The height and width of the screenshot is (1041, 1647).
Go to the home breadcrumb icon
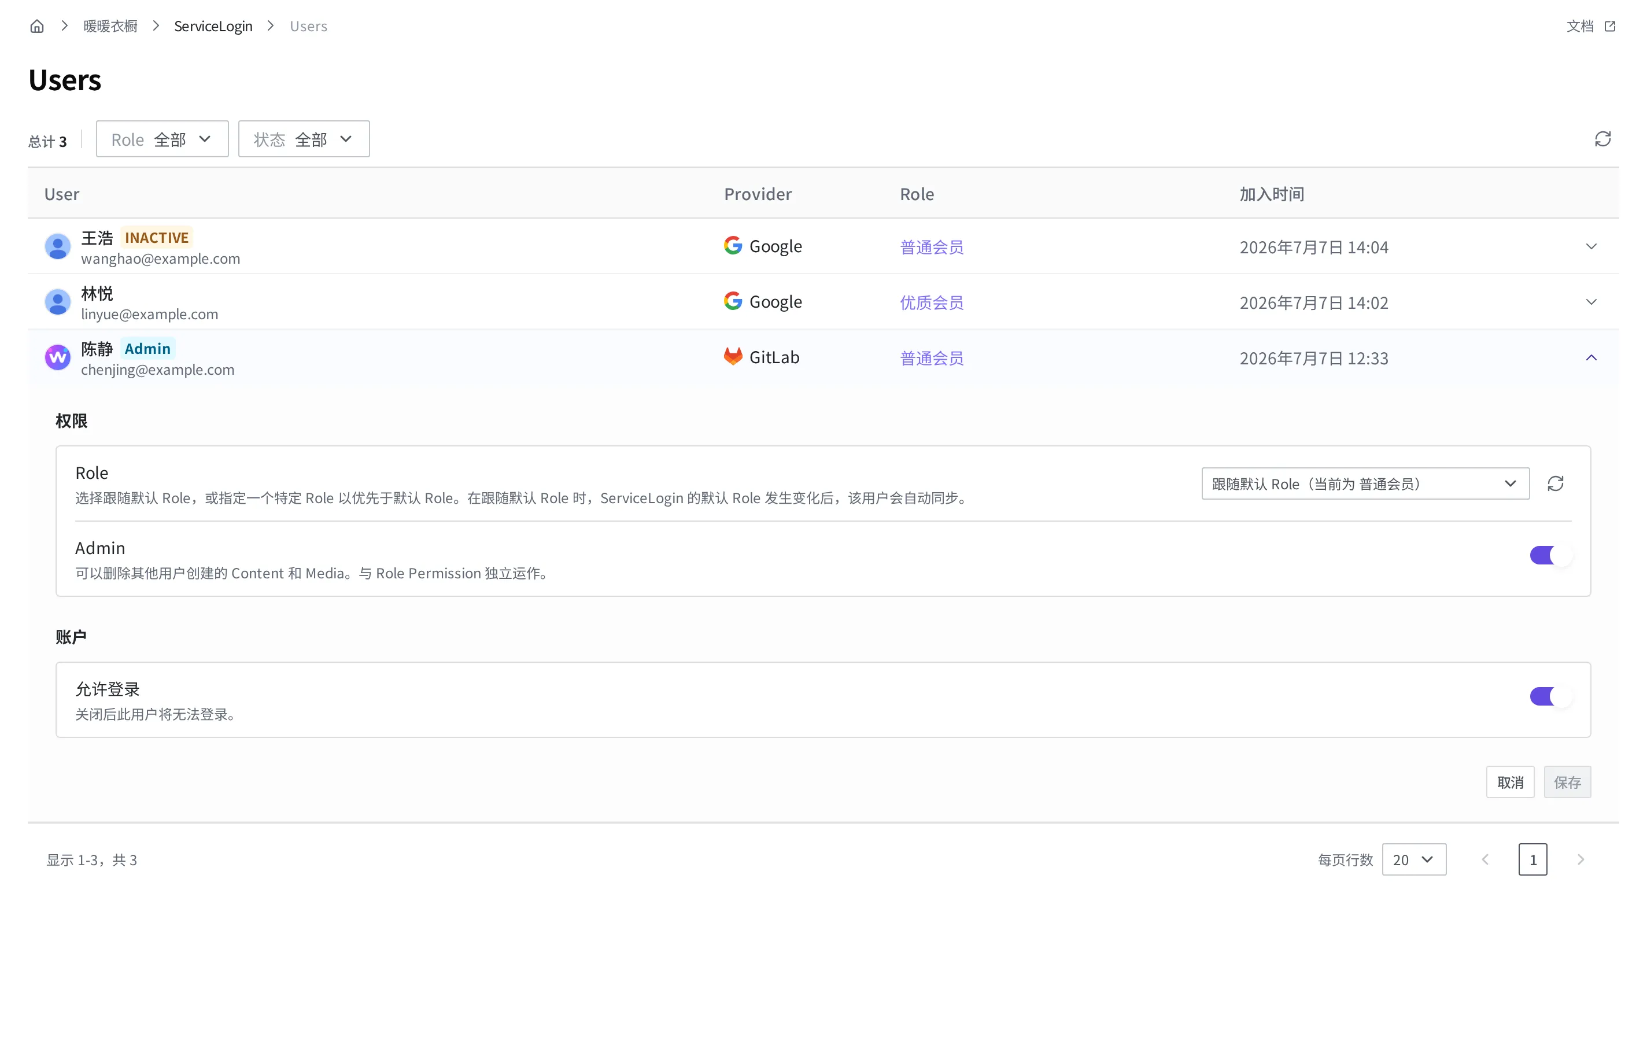pyautogui.click(x=37, y=26)
